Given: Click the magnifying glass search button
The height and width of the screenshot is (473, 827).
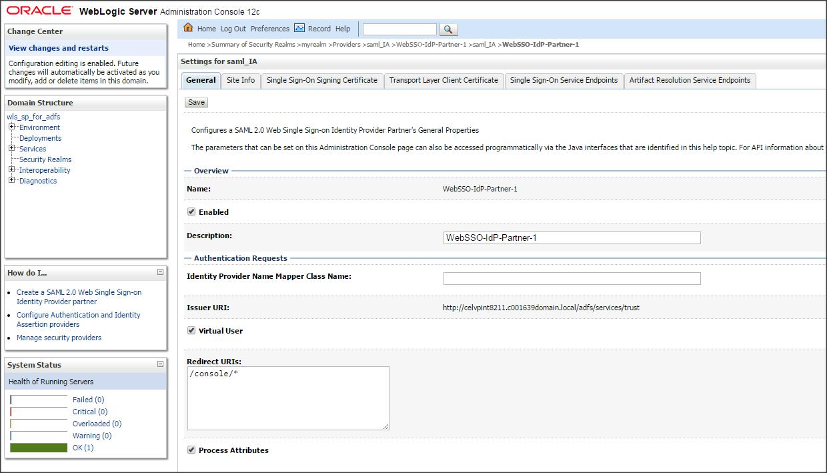Looking at the screenshot, I should point(449,29).
